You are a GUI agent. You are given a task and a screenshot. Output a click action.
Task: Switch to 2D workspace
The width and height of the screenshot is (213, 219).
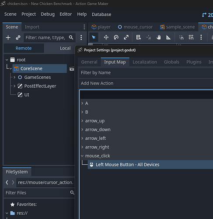pyautogui.click(x=207, y=15)
